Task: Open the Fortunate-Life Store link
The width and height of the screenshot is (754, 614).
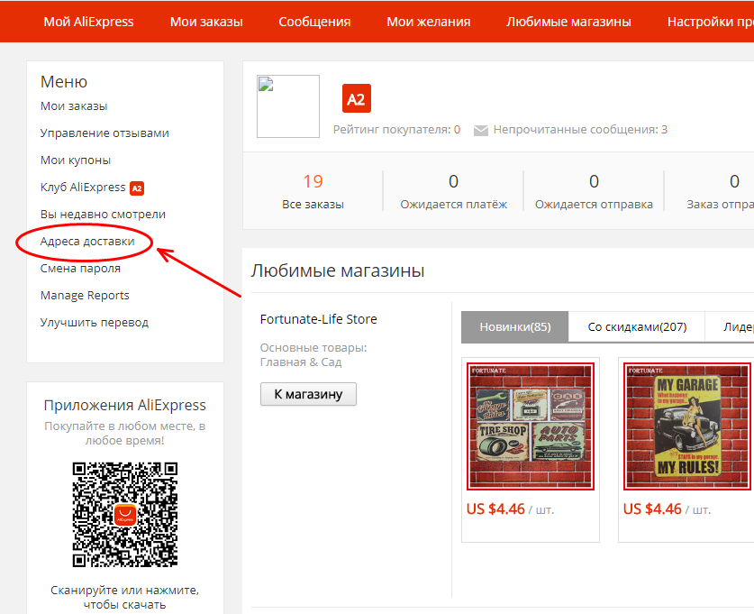Action: (x=318, y=319)
